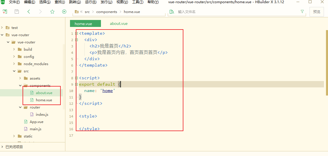Expand the static folder arrow
Image resolution: width=328 pixels, height=156 pixels.
tap(14, 136)
